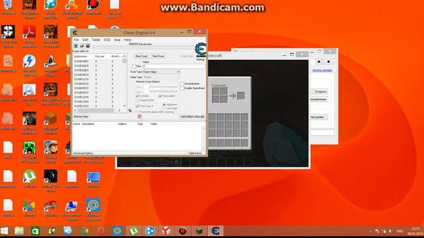Open the Value Type dropdown

162,77
